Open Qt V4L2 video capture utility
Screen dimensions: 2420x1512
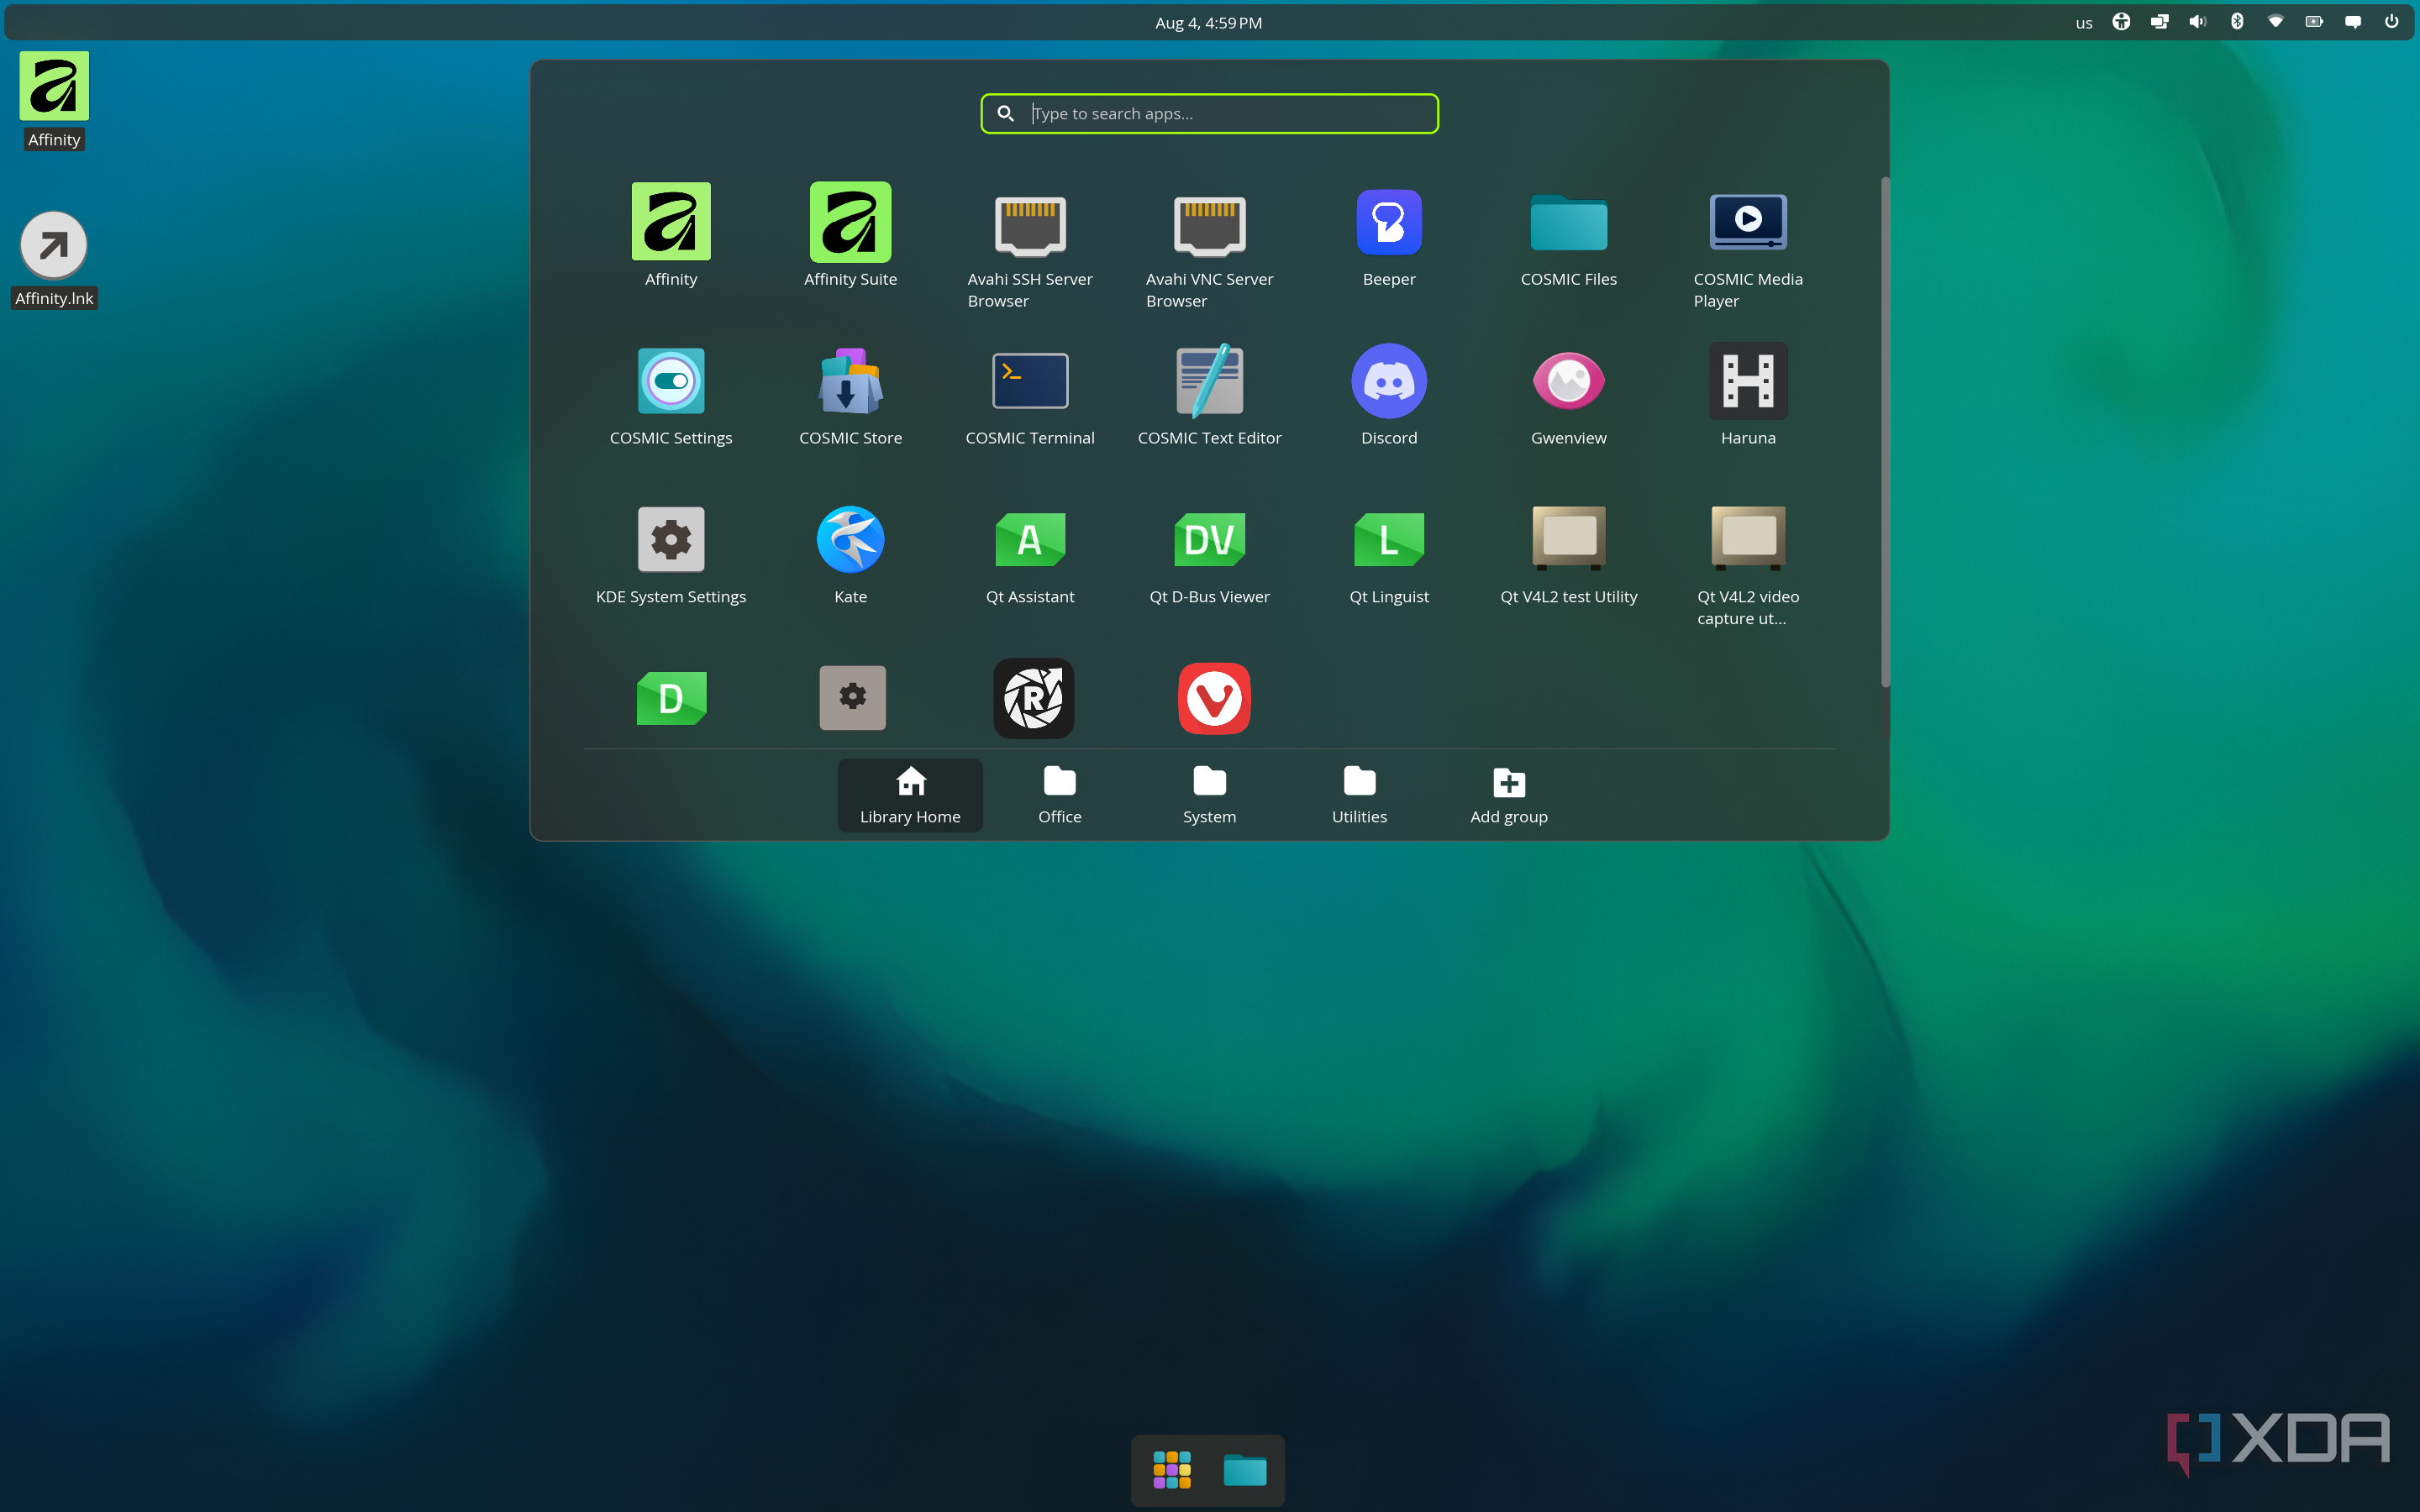point(1748,565)
